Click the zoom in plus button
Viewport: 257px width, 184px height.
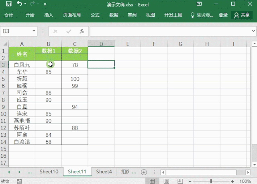pos(232,181)
